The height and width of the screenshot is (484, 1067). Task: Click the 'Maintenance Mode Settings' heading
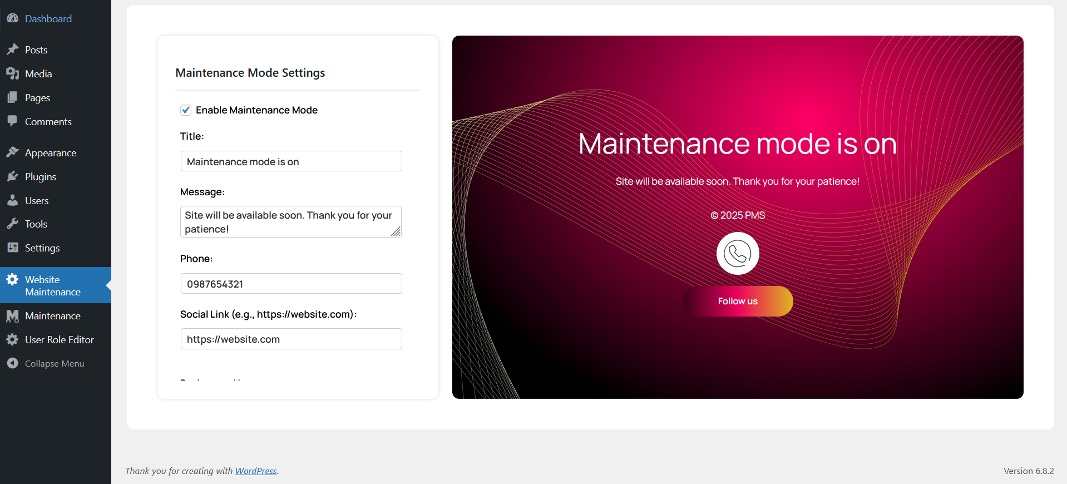[x=250, y=73]
